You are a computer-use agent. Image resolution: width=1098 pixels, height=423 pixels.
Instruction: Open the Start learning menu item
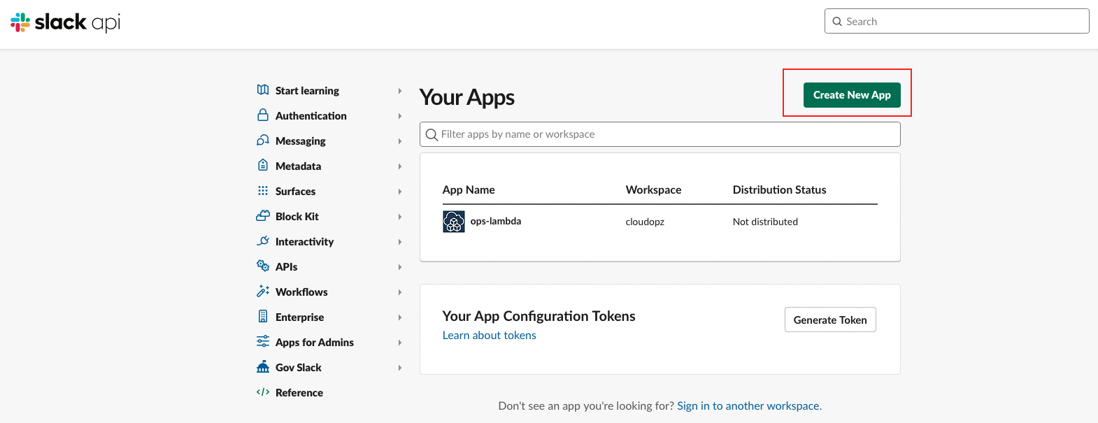pos(307,91)
